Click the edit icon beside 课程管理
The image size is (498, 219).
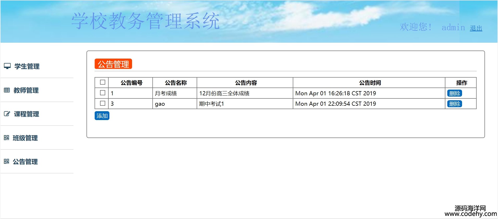point(7,114)
